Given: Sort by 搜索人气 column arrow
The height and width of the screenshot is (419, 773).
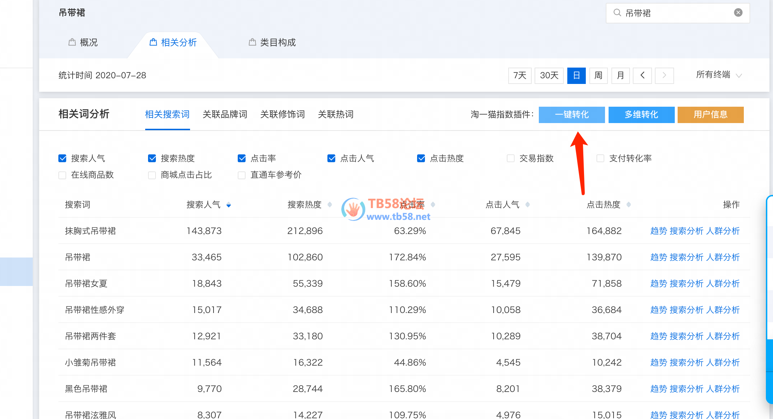Looking at the screenshot, I should 228,205.
